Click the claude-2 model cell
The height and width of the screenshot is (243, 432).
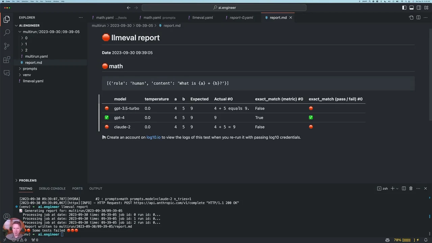pyautogui.click(x=122, y=127)
